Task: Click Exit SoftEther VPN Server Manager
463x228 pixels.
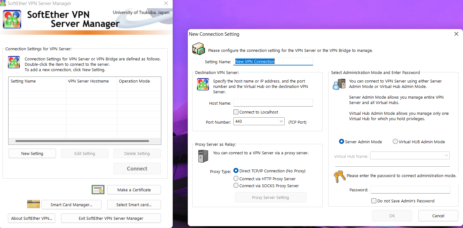Action: 111,218
